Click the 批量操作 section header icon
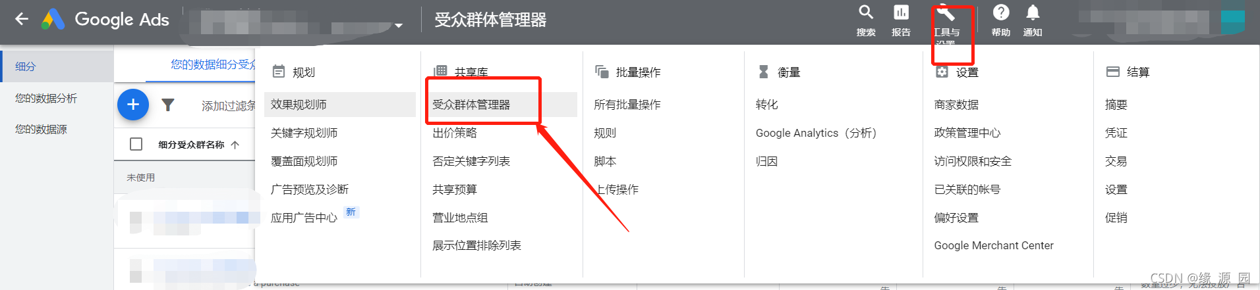This screenshot has height=290, width=1260. [x=602, y=71]
